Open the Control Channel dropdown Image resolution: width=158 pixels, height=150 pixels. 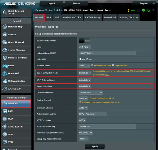(x=83, y=98)
